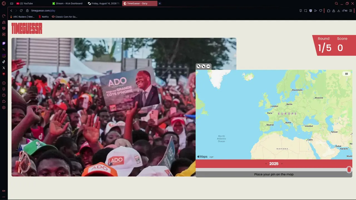Open the Opera GX main menu logo
The image size is (356, 200).
point(4,3)
